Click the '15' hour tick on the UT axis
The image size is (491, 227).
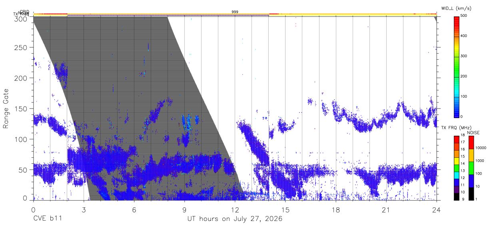tap(285, 210)
